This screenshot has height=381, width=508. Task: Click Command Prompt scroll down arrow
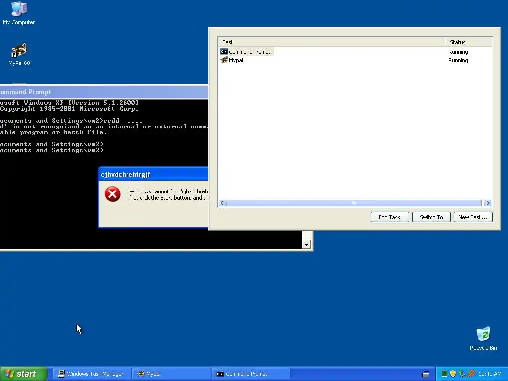coord(306,244)
